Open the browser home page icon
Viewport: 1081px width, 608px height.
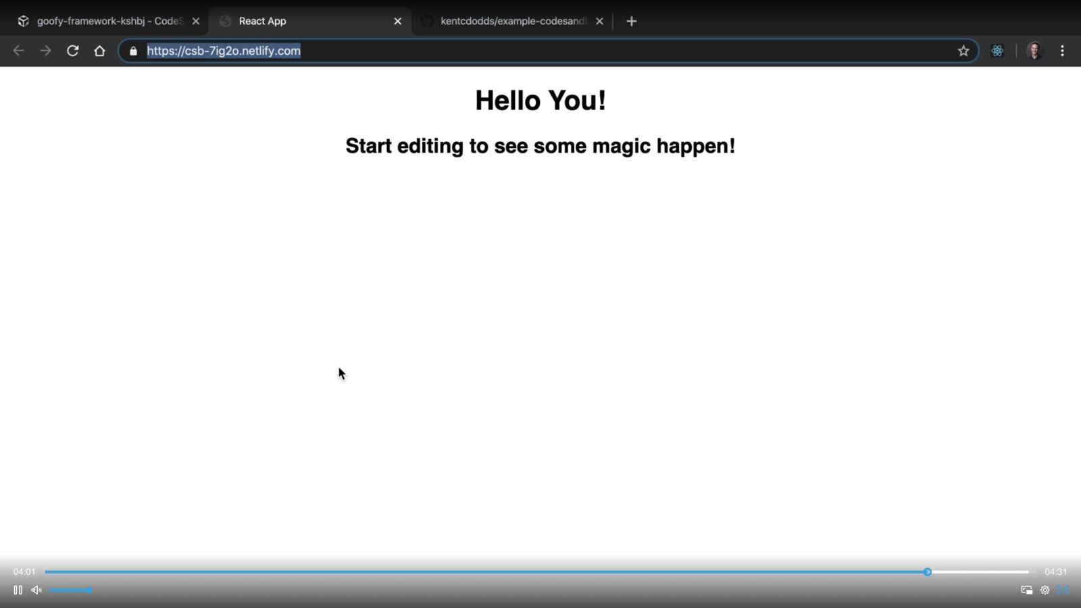(x=99, y=51)
